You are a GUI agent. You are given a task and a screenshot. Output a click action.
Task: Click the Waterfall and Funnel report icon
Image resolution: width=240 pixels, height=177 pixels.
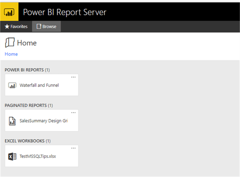click(12, 85)
